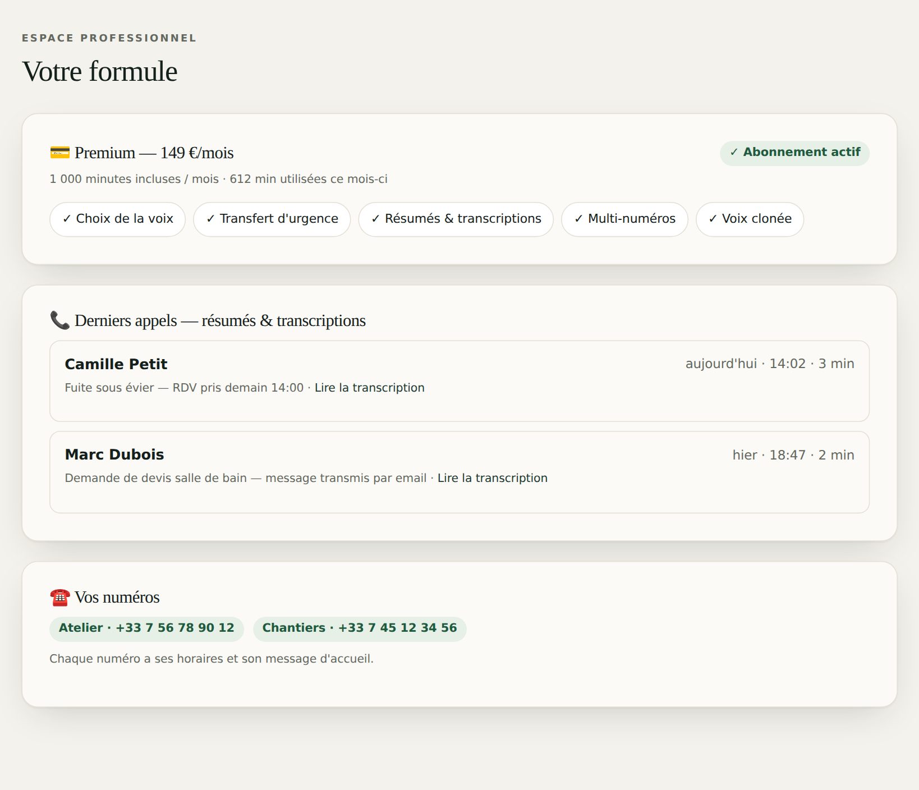Click the red telephone icon beside Vos numéros
The image size is (919, 790).
(x=59, y=597)
